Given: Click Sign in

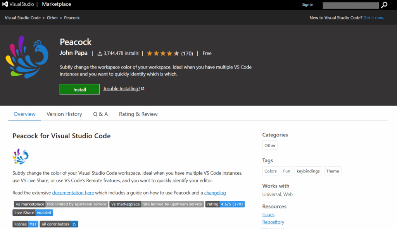Looking at the screenshot, I should 307,5.
